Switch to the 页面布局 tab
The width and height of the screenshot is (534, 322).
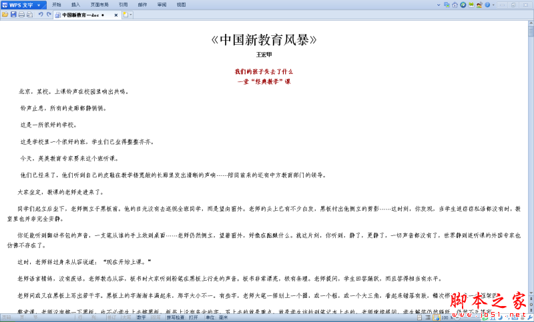(x=99, y=5)
